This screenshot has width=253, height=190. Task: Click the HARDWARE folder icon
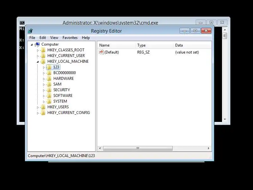click(49, 78)
